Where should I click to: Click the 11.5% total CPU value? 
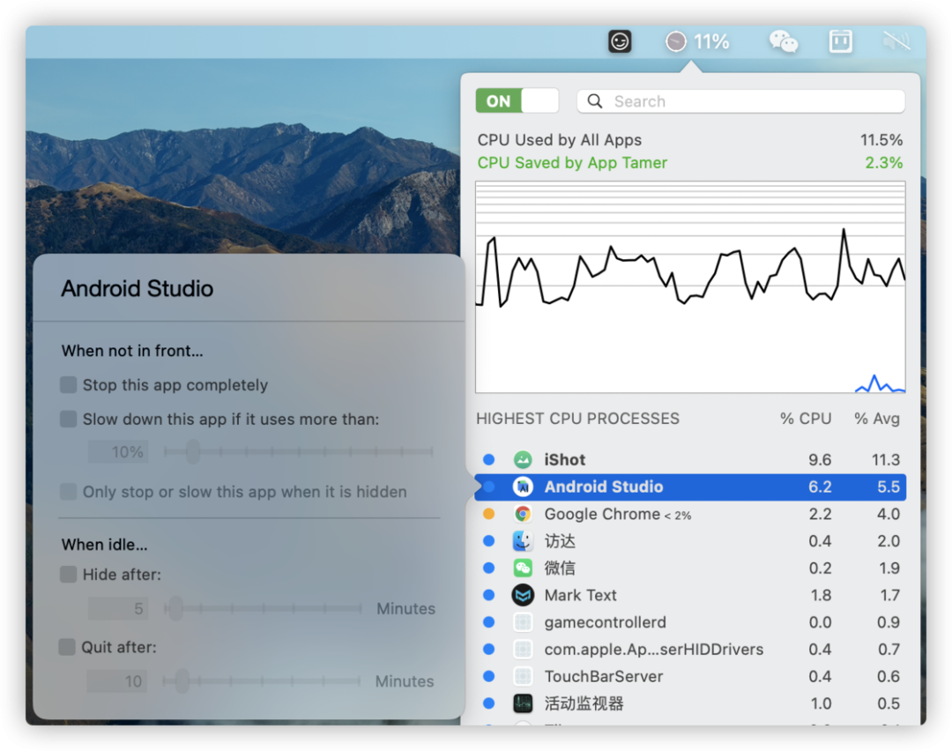tap(881, 140)
